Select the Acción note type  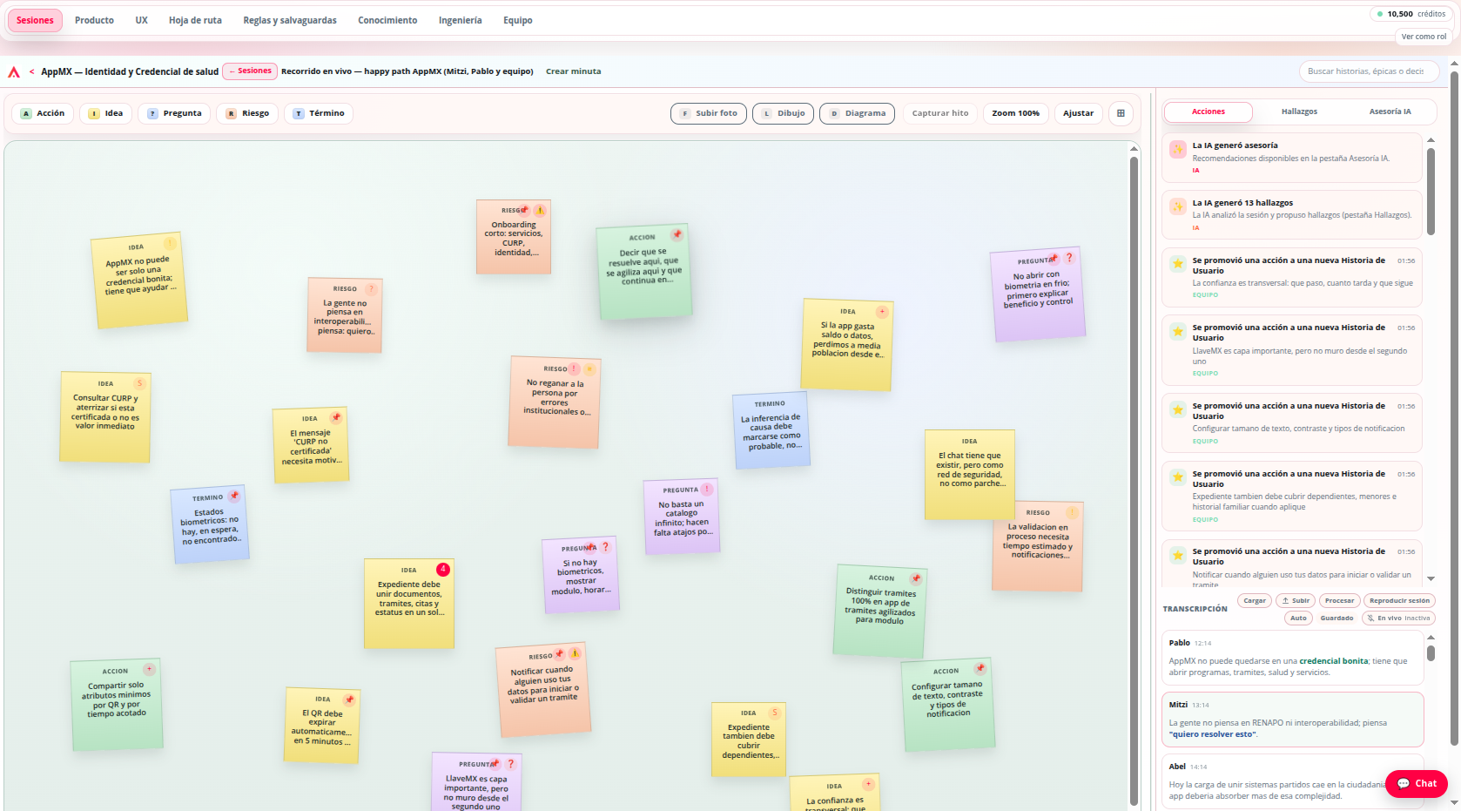point(43,113)
